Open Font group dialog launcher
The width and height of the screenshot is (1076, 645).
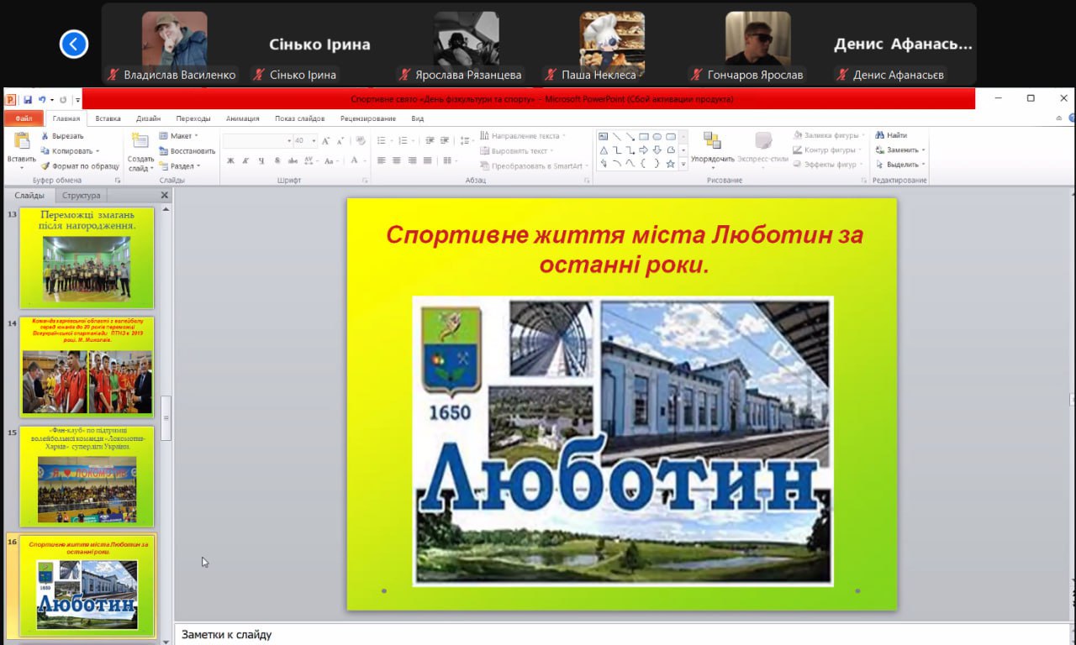tap(365, 181)
